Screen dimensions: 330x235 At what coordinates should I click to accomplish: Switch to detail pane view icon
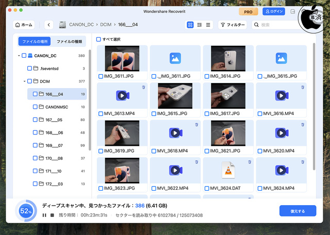coord(199,25)
